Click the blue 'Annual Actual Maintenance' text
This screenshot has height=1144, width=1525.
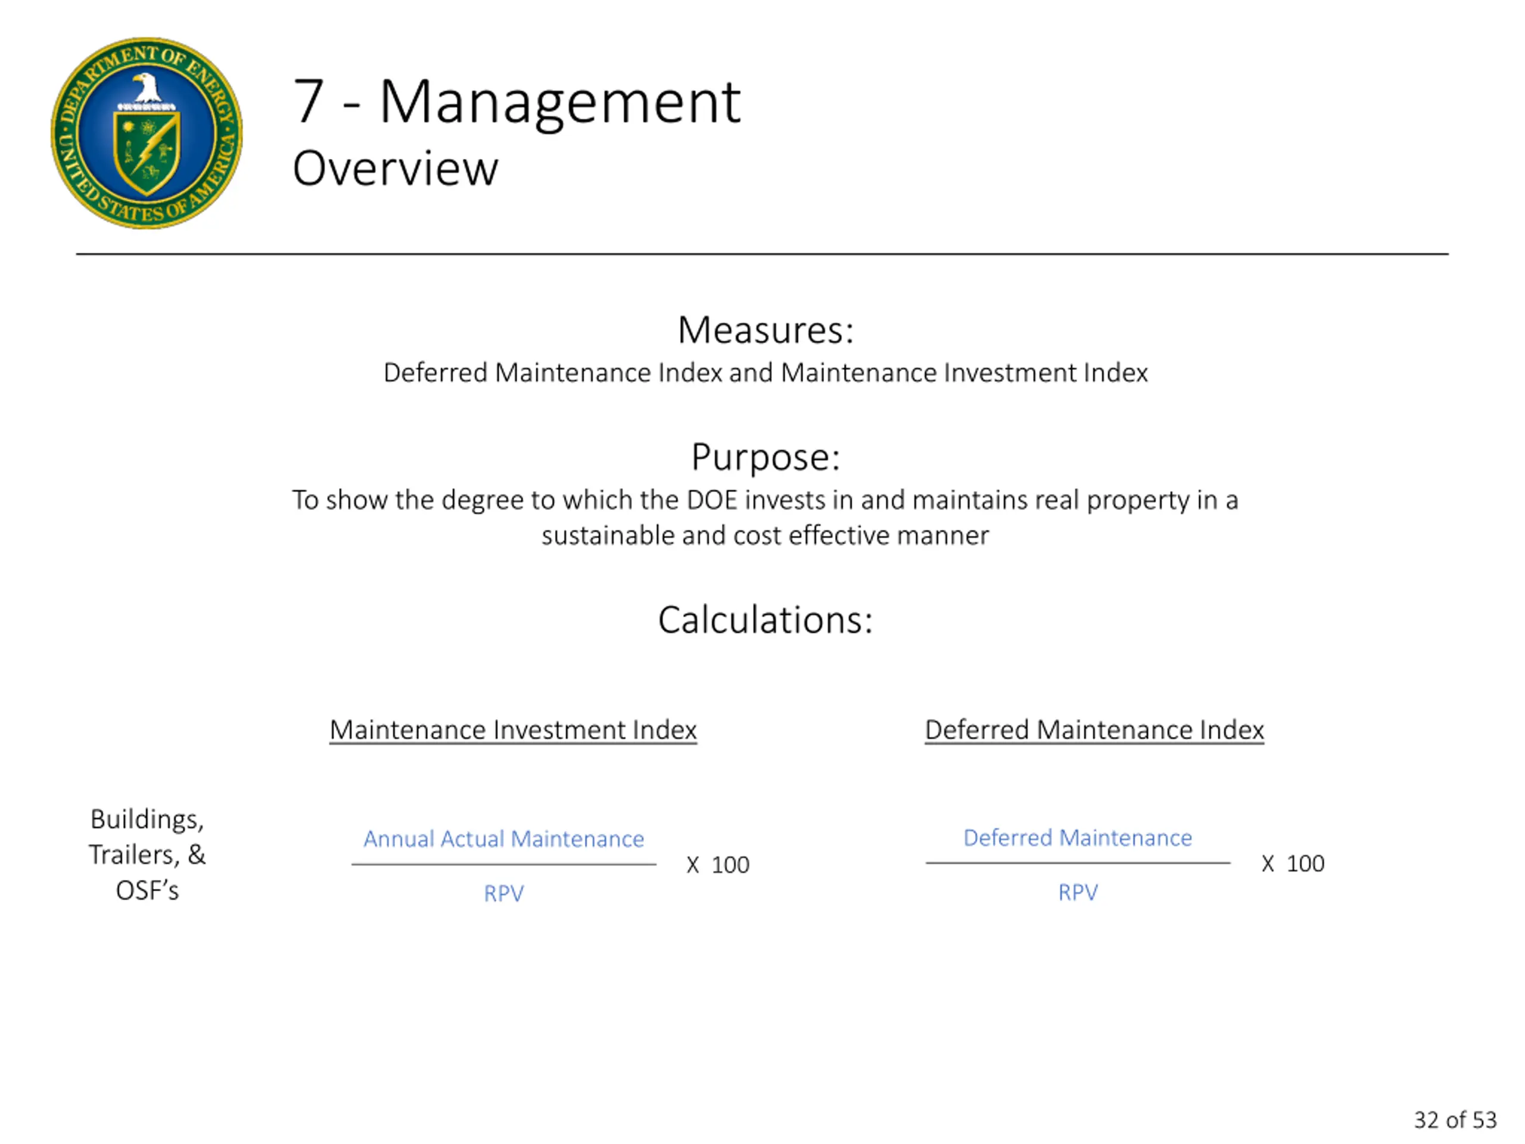503,838
